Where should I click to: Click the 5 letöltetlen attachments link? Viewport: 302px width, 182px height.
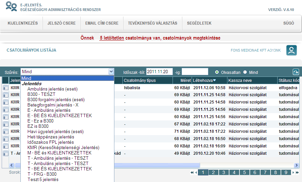point(112,38)
